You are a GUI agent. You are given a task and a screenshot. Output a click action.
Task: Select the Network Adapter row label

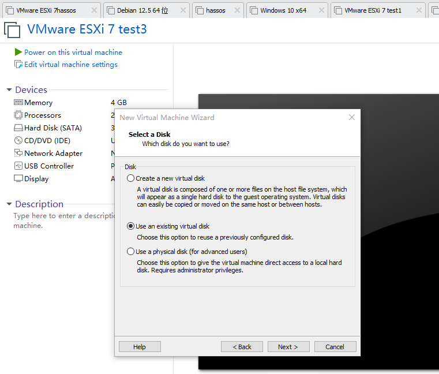(54, 154)
